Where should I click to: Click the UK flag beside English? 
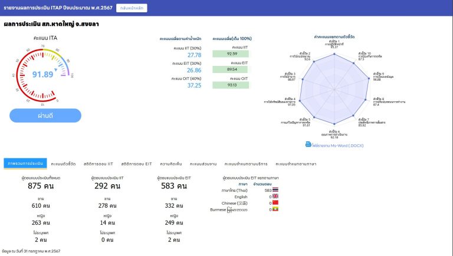(x=275, y=197)
